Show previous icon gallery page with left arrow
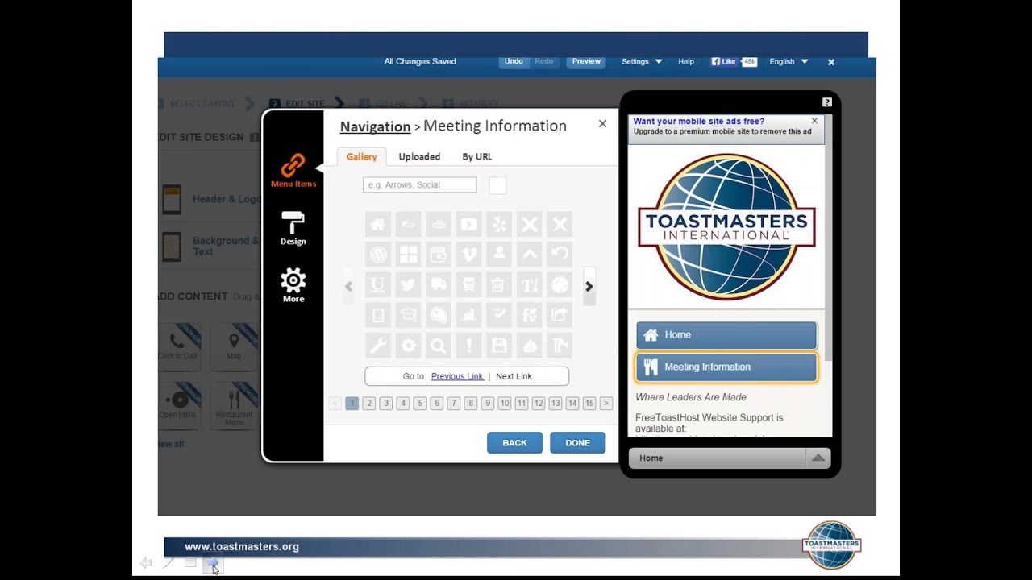Screen dimensions: 1032x580 [x=348, y=286]
